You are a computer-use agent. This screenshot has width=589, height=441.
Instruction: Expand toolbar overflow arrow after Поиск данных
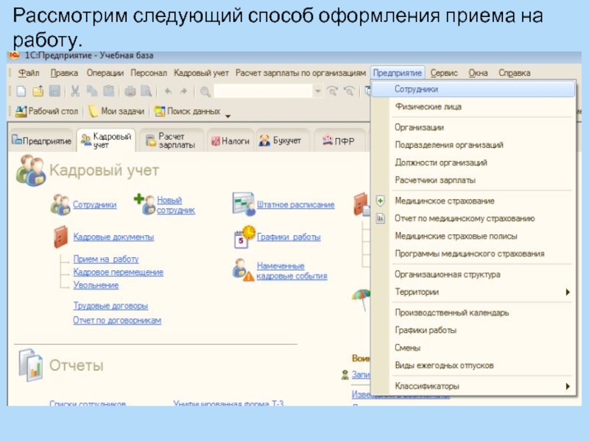coord(228,115)
